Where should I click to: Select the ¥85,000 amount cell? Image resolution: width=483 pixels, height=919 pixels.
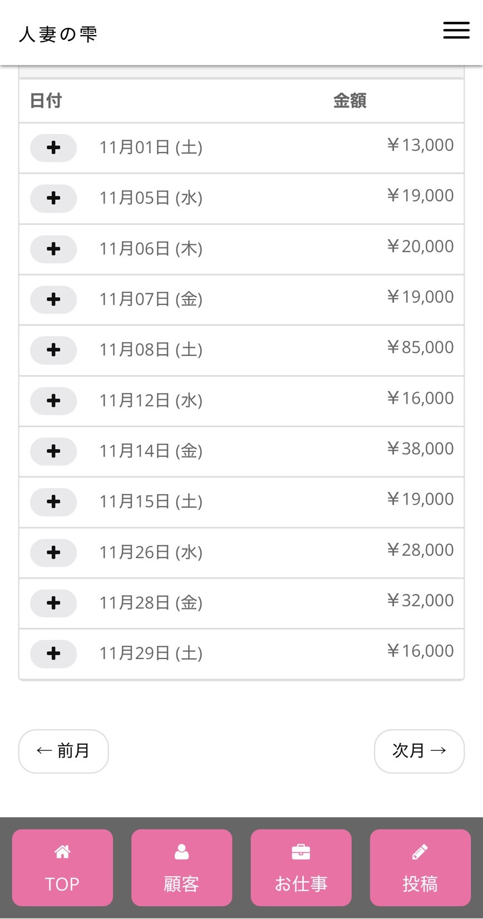(420, 347)
